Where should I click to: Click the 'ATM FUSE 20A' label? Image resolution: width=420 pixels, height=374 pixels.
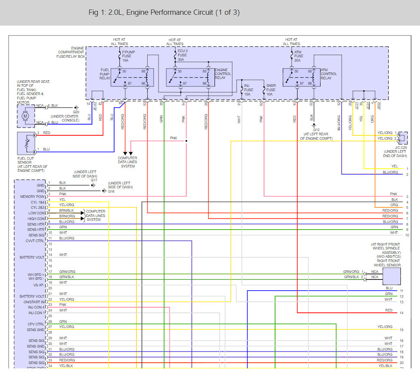299,56
